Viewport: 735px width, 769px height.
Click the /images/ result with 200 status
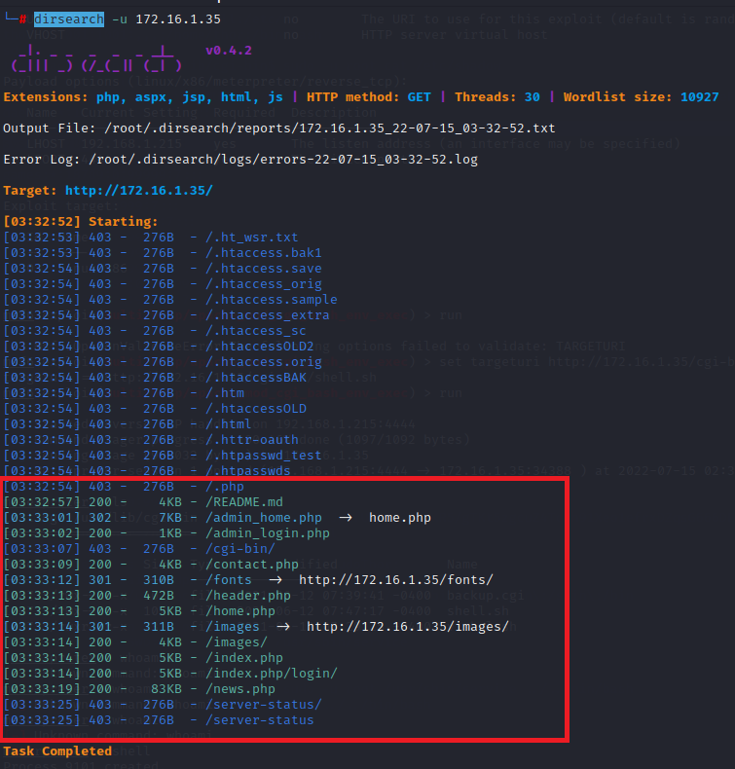tap(237, 642)
